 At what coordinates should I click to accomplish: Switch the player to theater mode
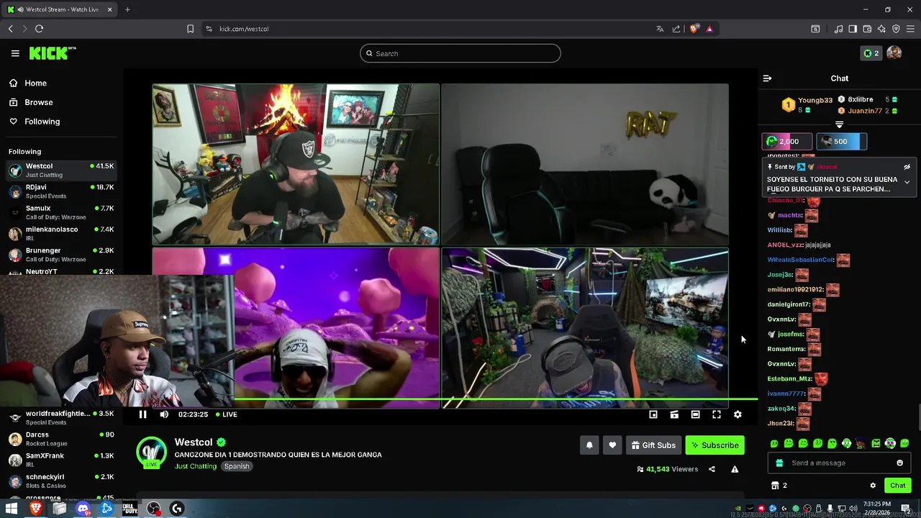coord(695,414)
